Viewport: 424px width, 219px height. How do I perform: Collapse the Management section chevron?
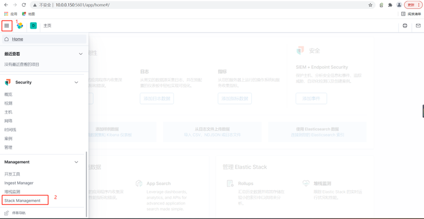pyautogui.click(x=76, y=162)
